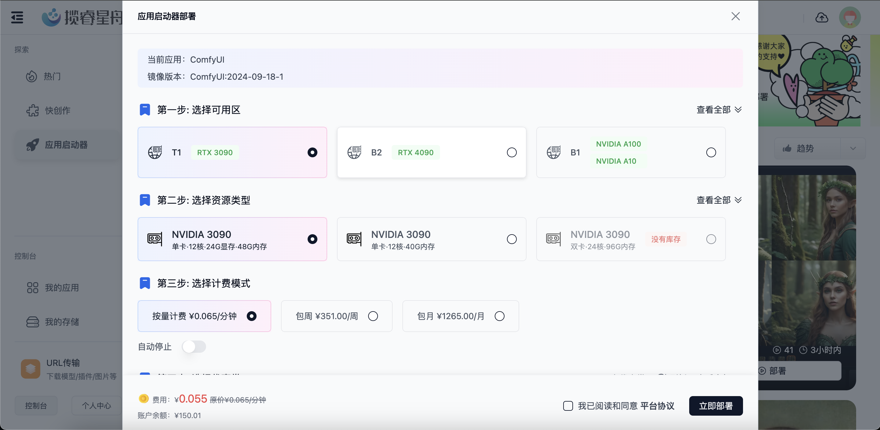Click the RTX 3090 tag in T1 card
880x430 pixels.
pos(215,153)
